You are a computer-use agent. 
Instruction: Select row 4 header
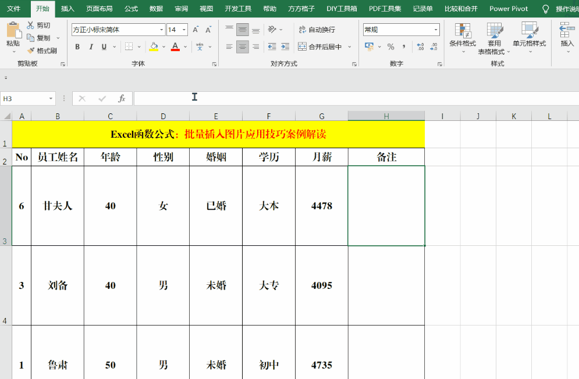point(6,285)
